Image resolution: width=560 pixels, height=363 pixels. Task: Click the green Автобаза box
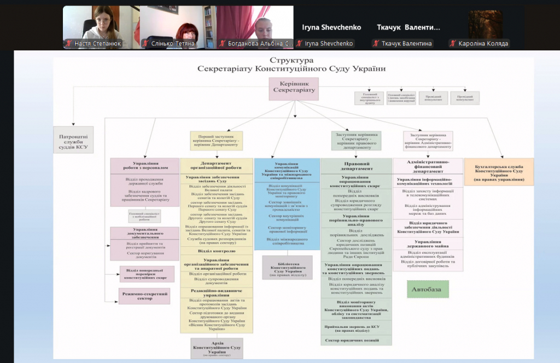pos(428,289)
